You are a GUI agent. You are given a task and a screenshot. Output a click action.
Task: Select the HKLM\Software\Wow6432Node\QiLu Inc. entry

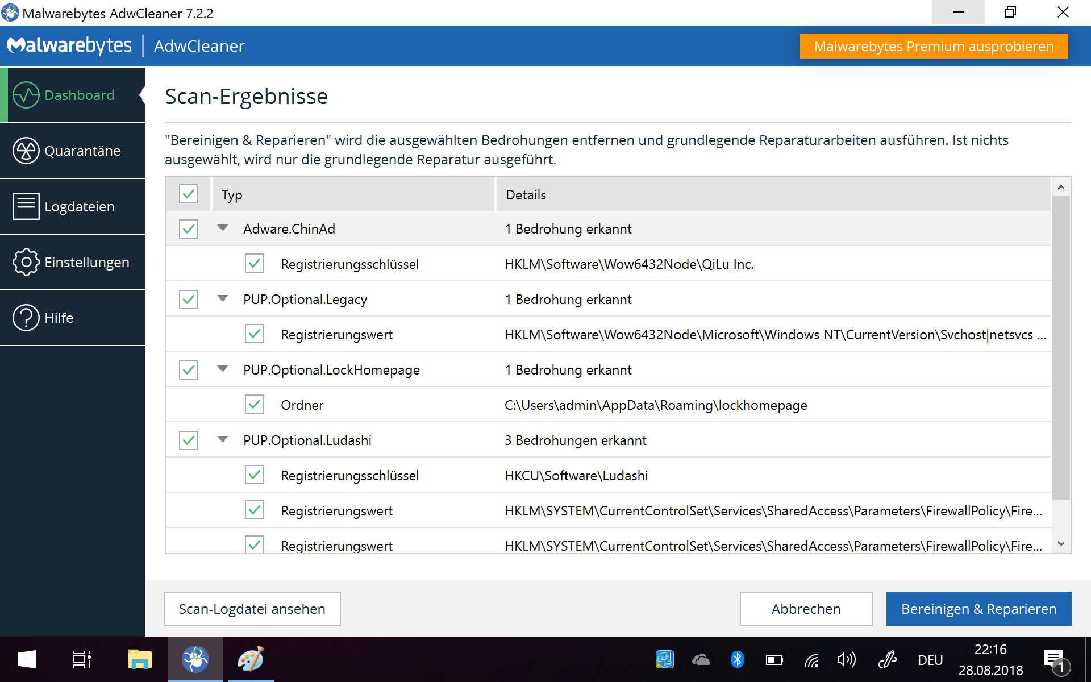pyautogui.click(x=629, y=264)
